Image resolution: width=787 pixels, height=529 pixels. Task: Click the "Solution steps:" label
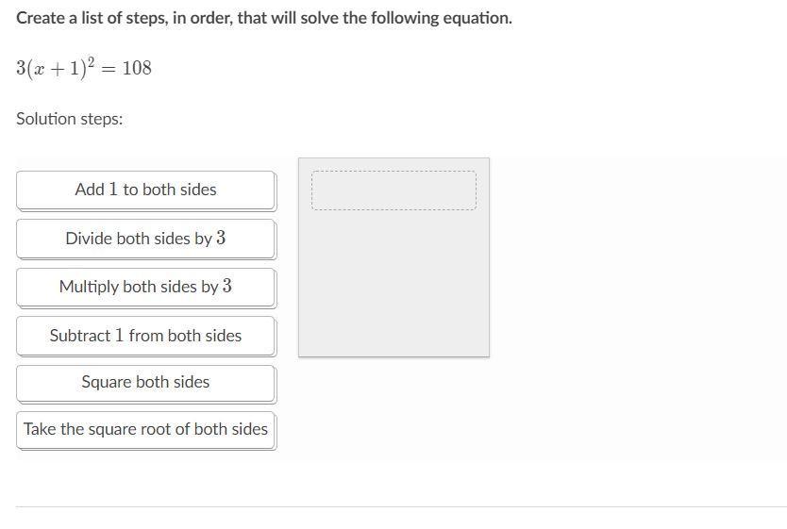tap(70, 119)
